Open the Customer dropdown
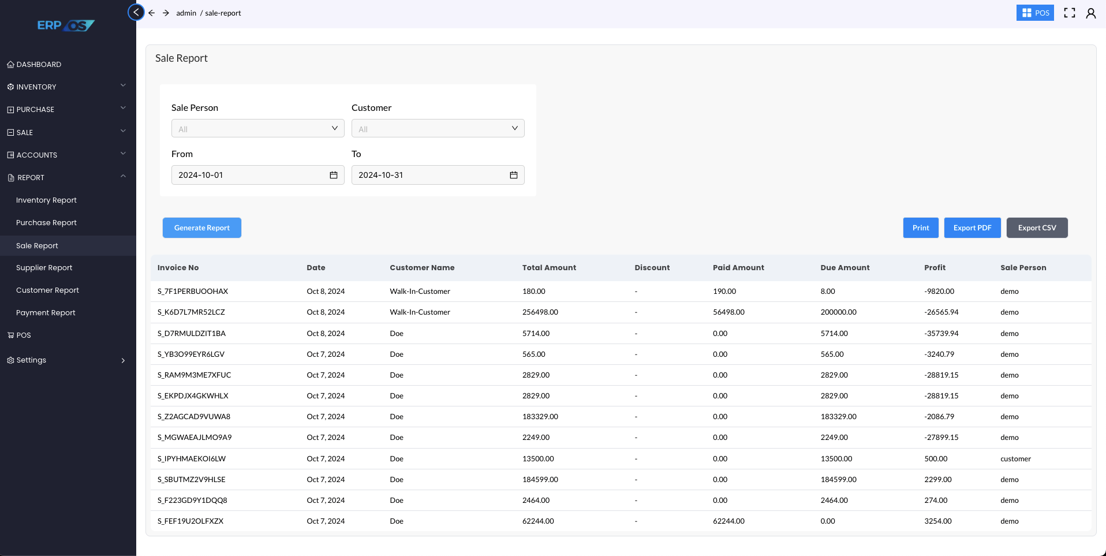The width and height of the screenshot is (1106, 556). pos(438,128)
